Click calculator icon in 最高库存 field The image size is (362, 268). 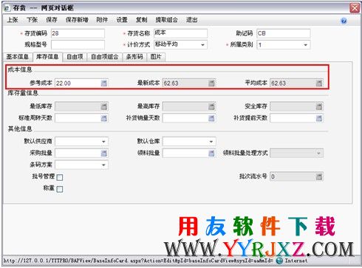click(x=211, y=106)
